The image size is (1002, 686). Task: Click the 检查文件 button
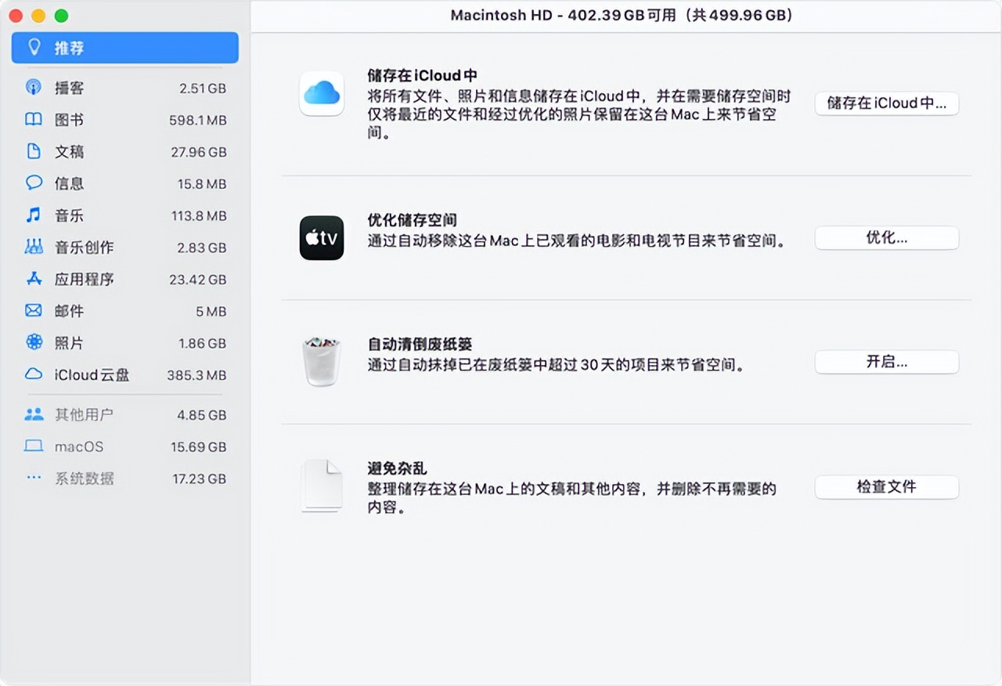pyautogui.click(x=886, y=486)
